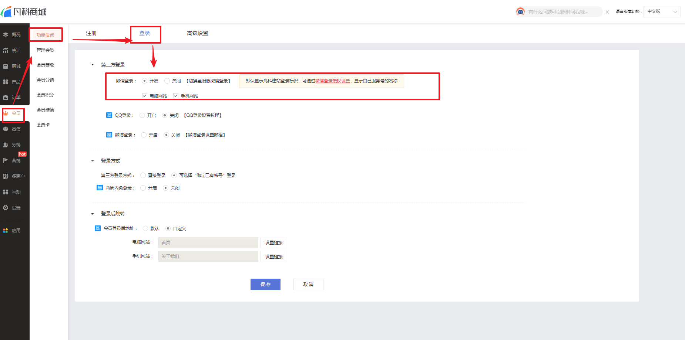Collapse the 第三方登录 section
The width and height of the screenshot is (685, 340).
pyautogui.click(x=93, y=65)
